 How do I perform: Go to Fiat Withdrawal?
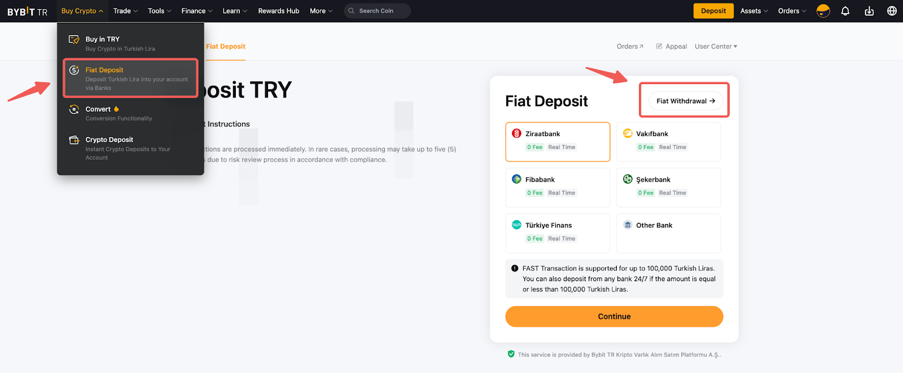point(685,101)
